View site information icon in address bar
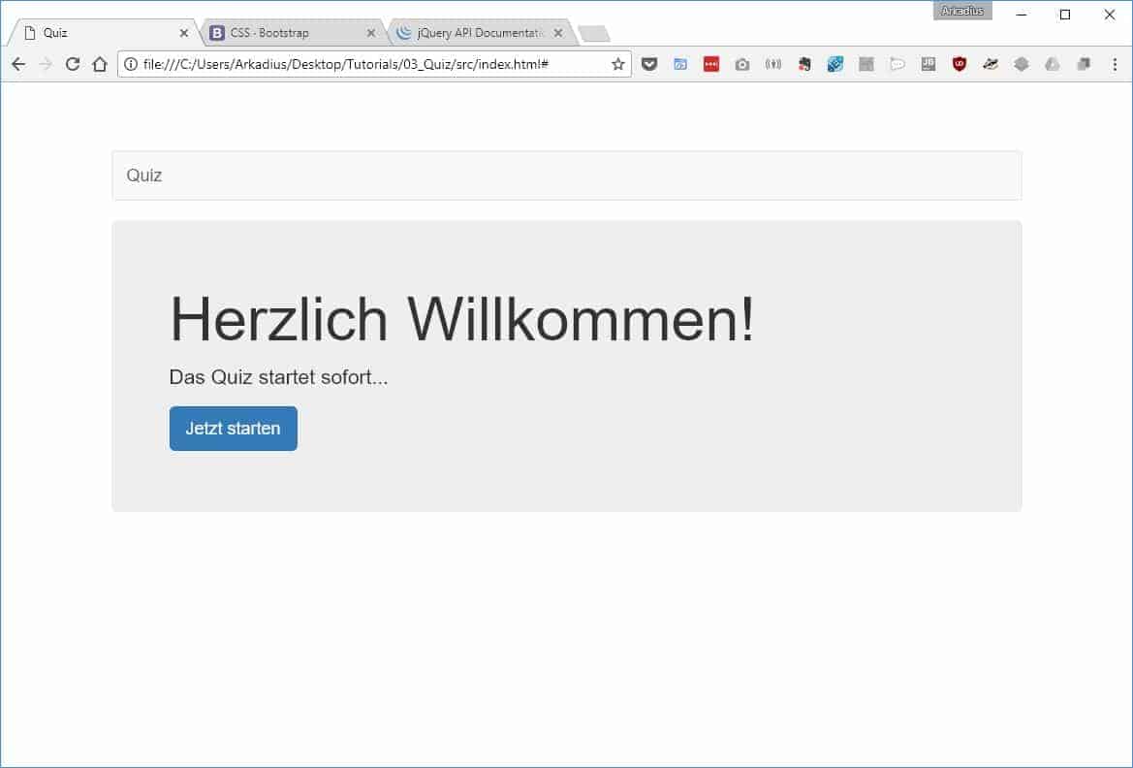This screenshot has height=768, width=1133. pyautogui.click(x=131, y=64)
